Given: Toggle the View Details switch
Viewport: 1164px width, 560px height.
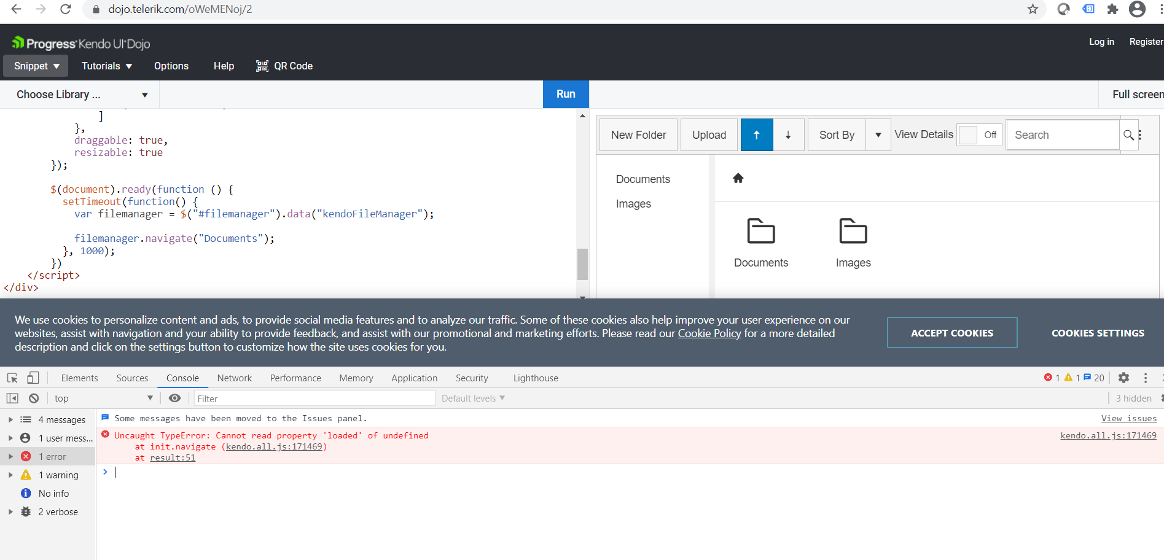Looking at the screenshot, I should [980, 135].
